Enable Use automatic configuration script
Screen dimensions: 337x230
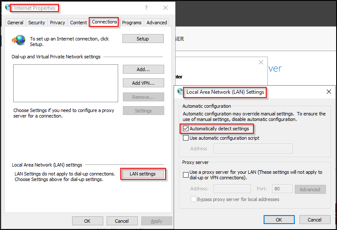click(186, 138)
